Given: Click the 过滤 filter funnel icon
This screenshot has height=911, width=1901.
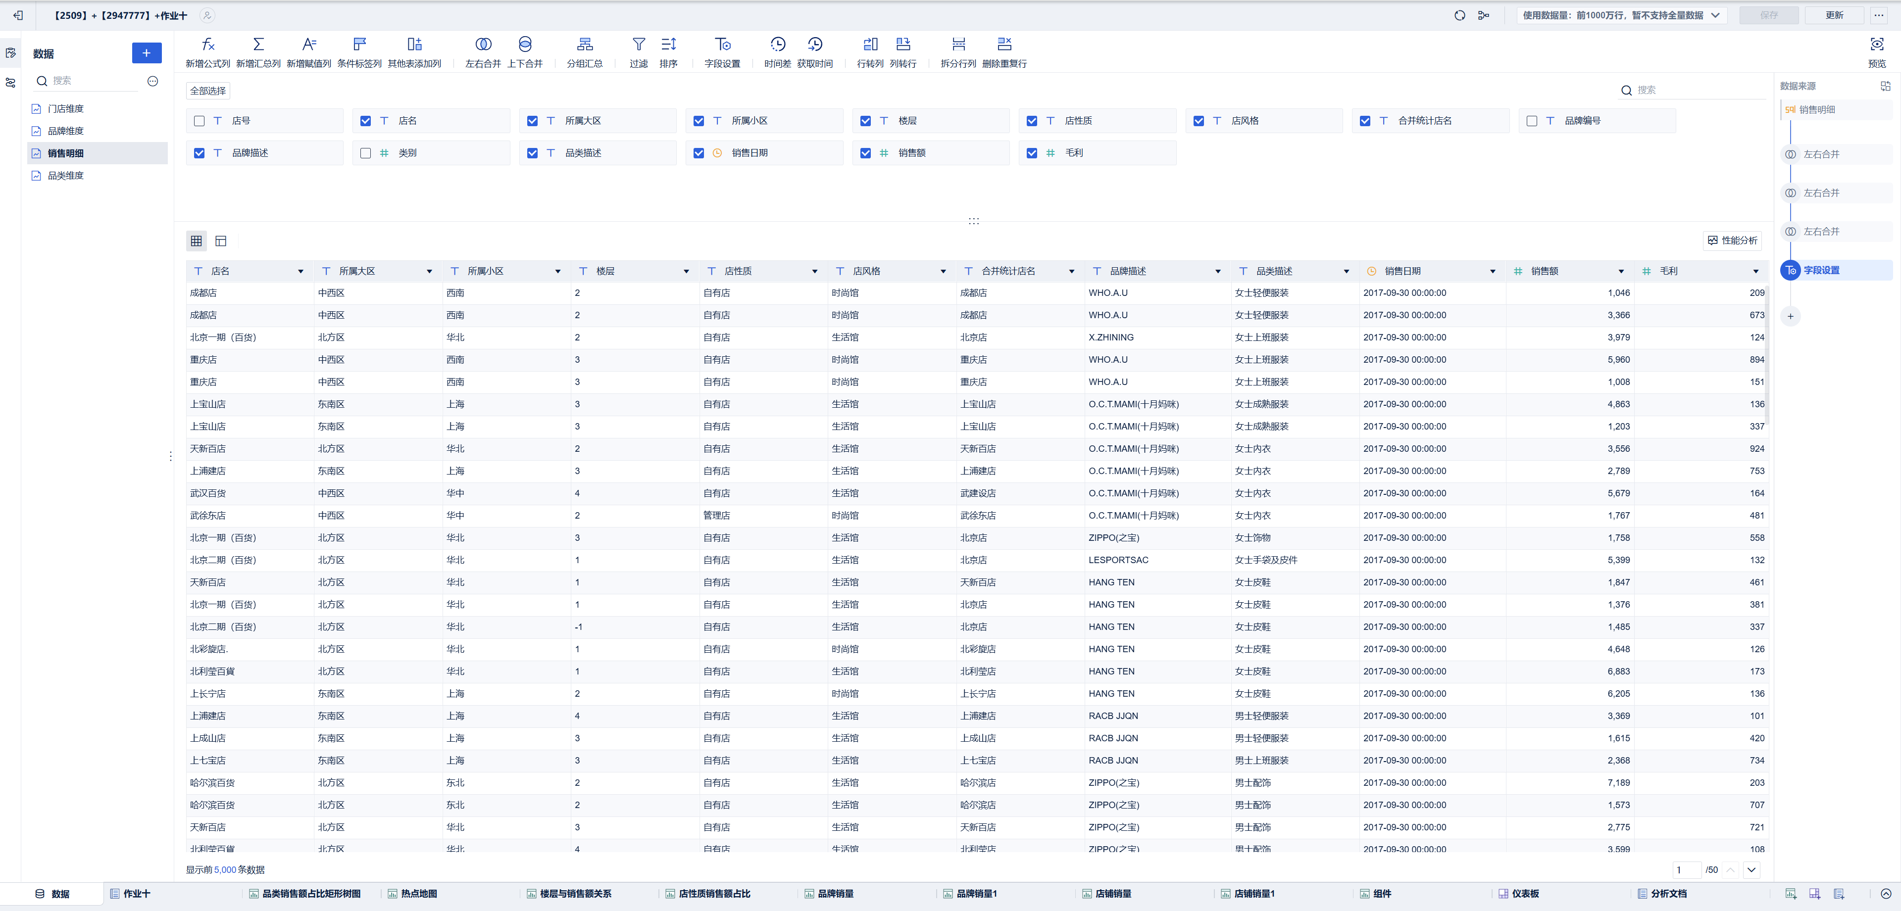Looking at the screenshot, I should (x=638, y=45).
